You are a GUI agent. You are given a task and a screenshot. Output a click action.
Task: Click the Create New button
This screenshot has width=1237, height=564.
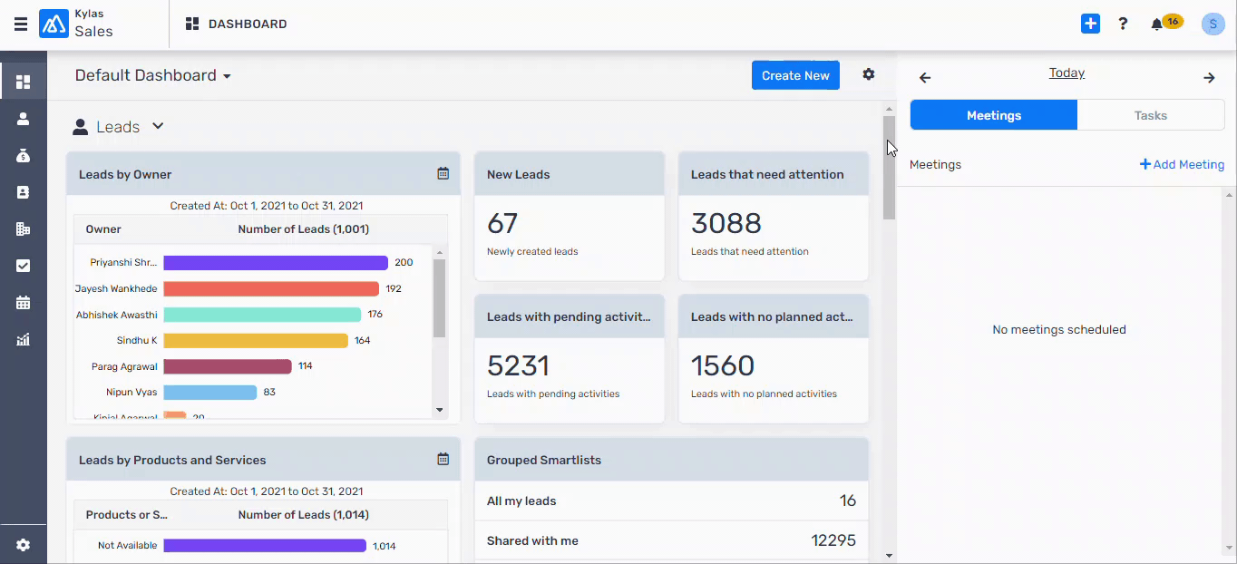tap(795, 74)
